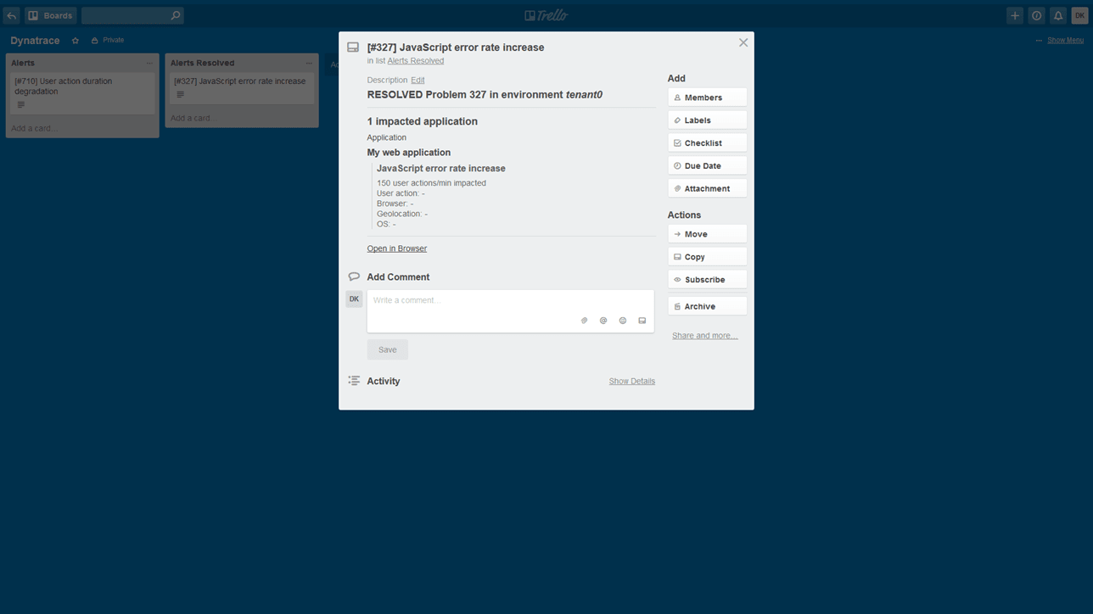Click the description icon on #327 card
Viewport: 1093px width, 614px height.
tap(180, 95)
